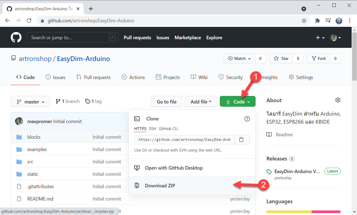Open the clone help question mark icon
This screenshot has width=357, height=215.
click(247, 119)
